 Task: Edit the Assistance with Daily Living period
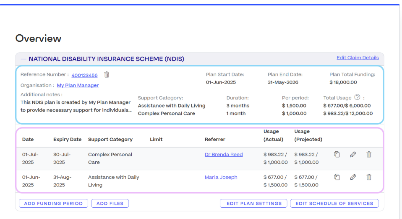coord(353,177)
